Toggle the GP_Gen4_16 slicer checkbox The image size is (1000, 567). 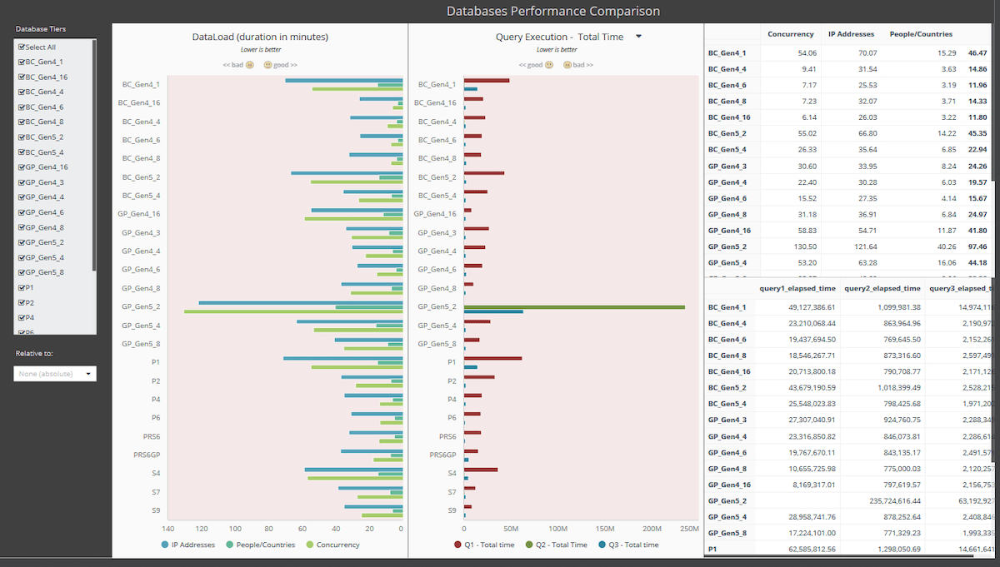pyautogui.click(x=22, y=167)
